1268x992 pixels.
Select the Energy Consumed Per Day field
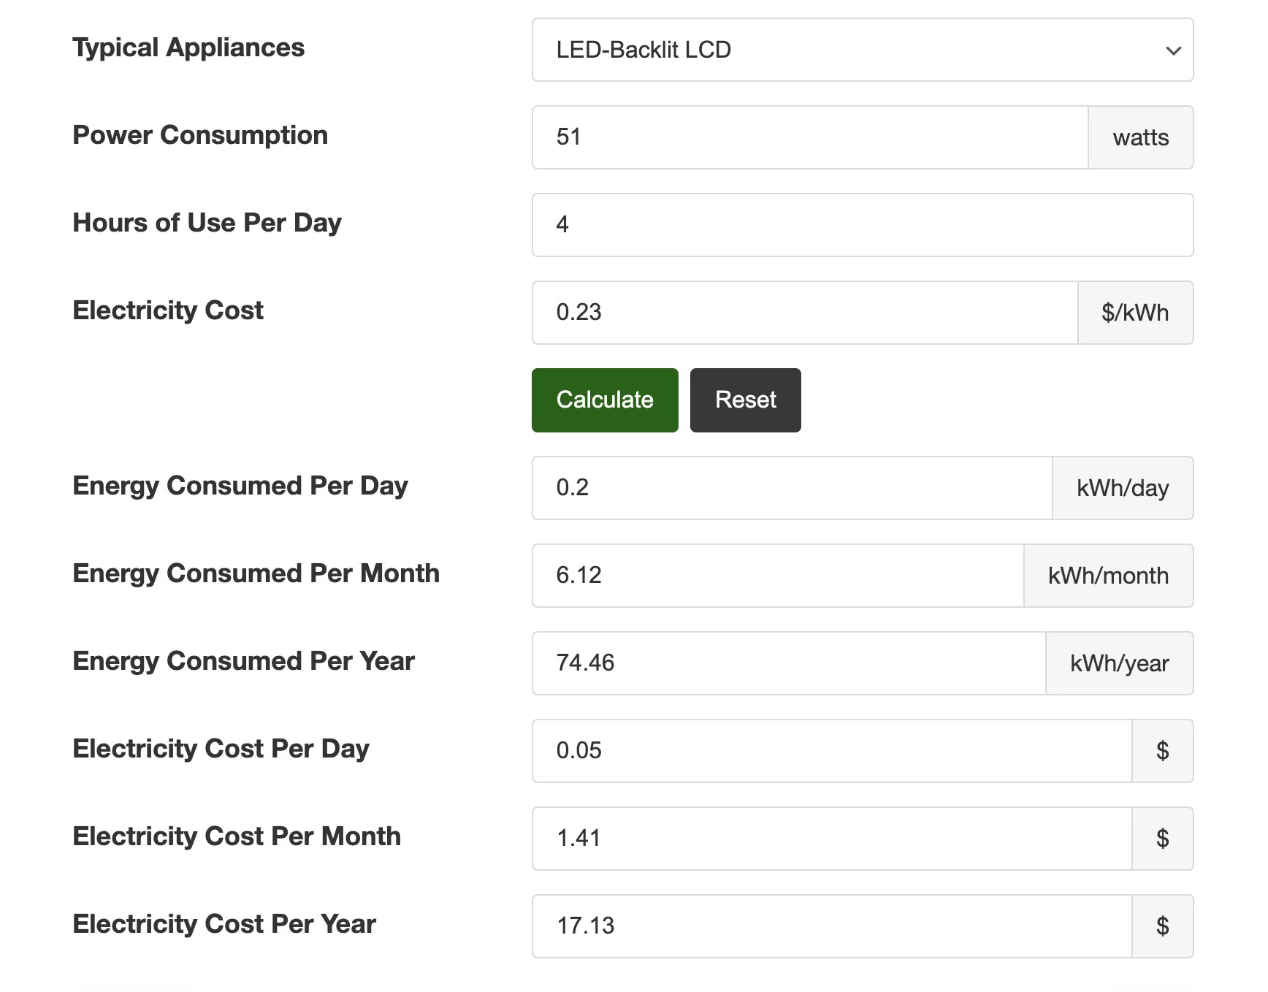(792, 488)
